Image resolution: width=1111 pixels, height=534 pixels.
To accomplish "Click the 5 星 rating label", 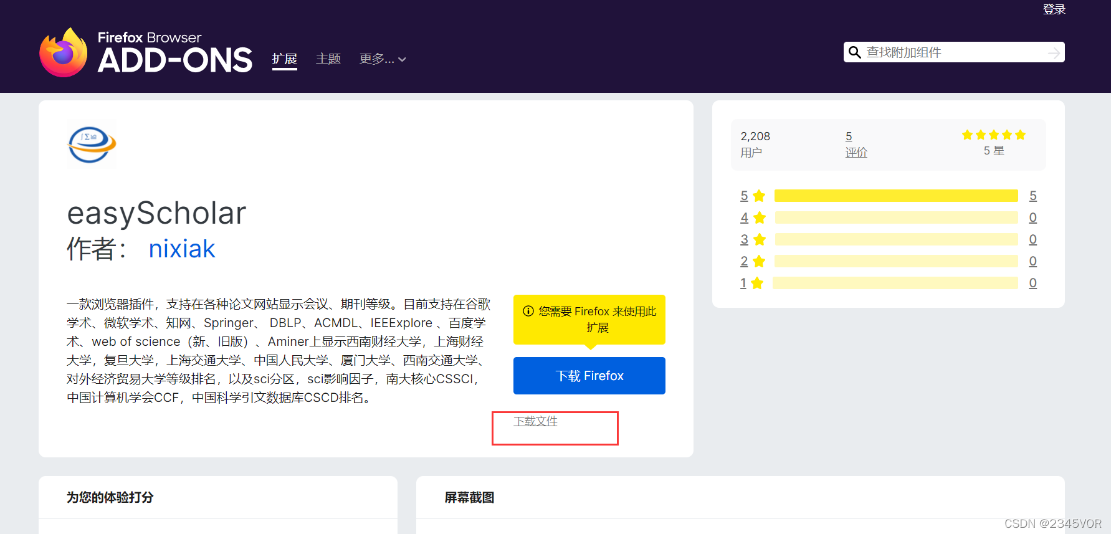I will 994,151.
